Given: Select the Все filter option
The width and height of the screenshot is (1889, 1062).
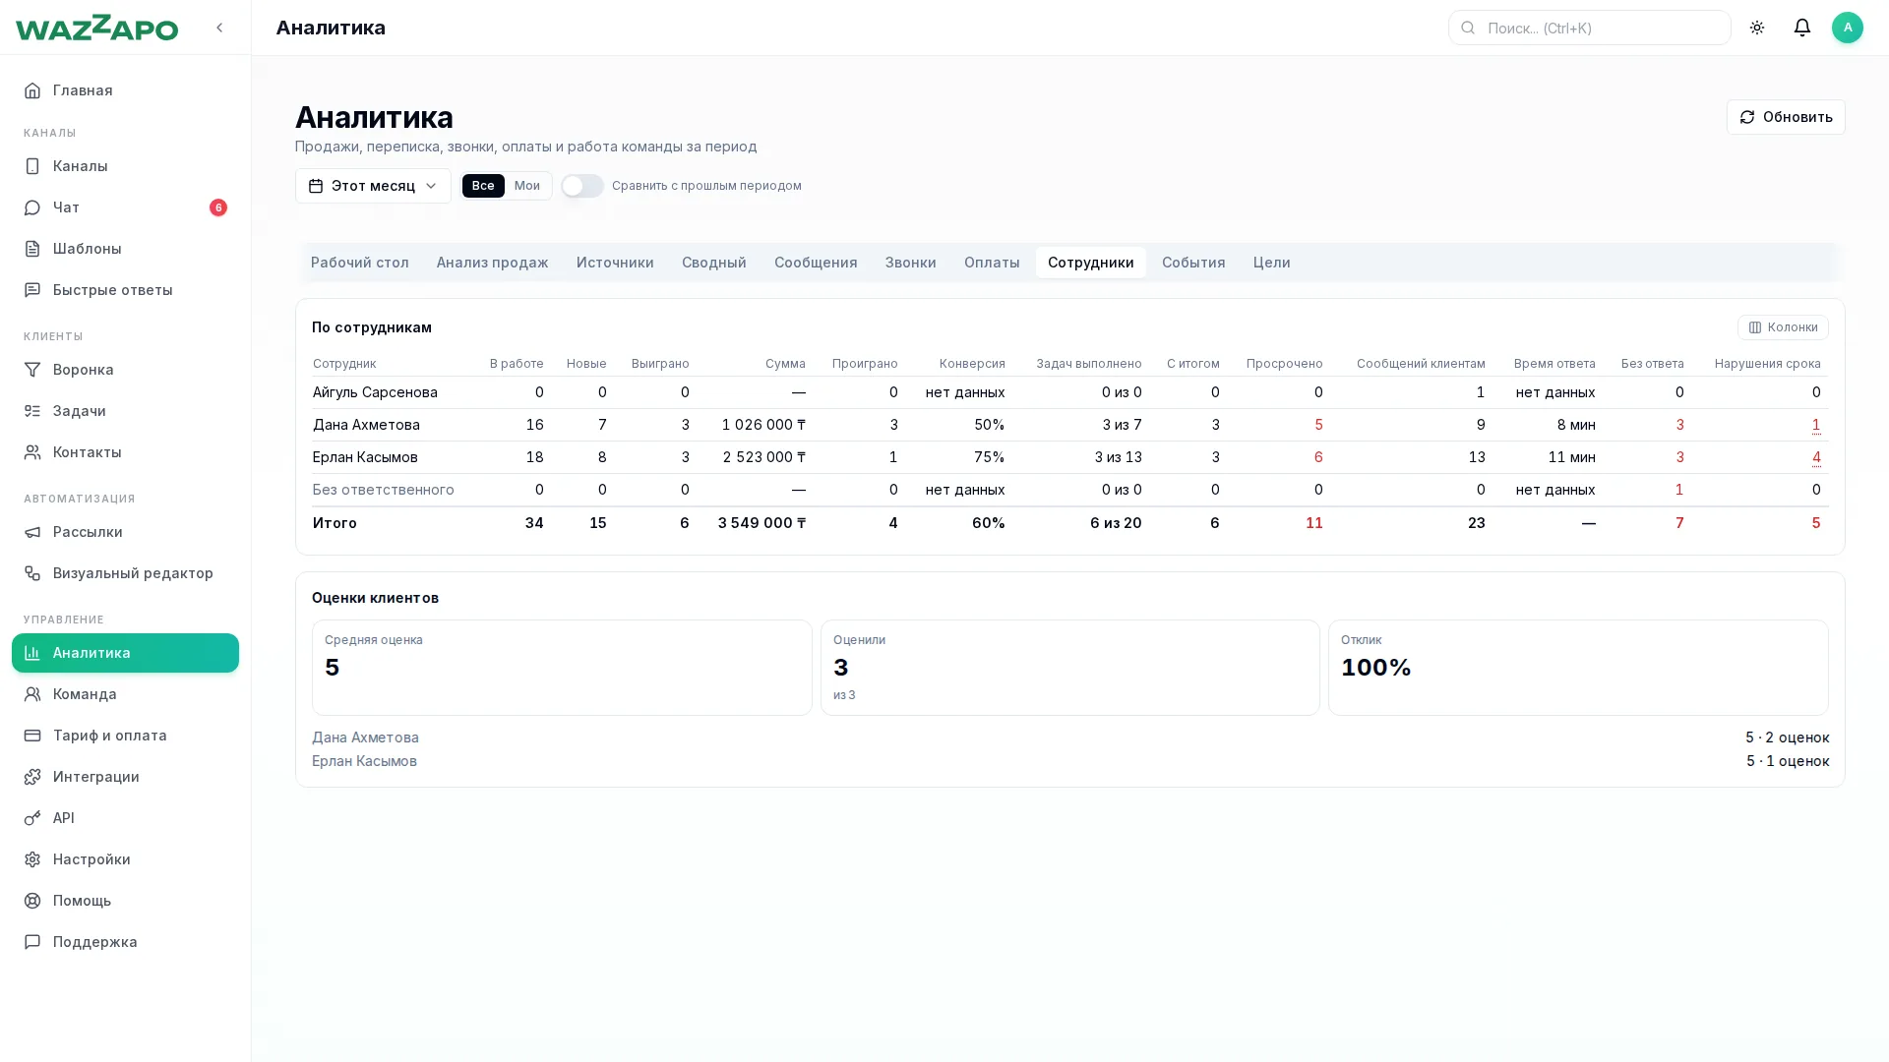Looking at the screenshot, I should [483, 186].
